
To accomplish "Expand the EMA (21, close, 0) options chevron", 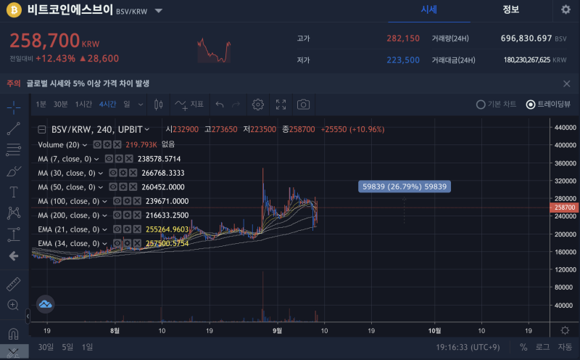I will tap(104, 229).
